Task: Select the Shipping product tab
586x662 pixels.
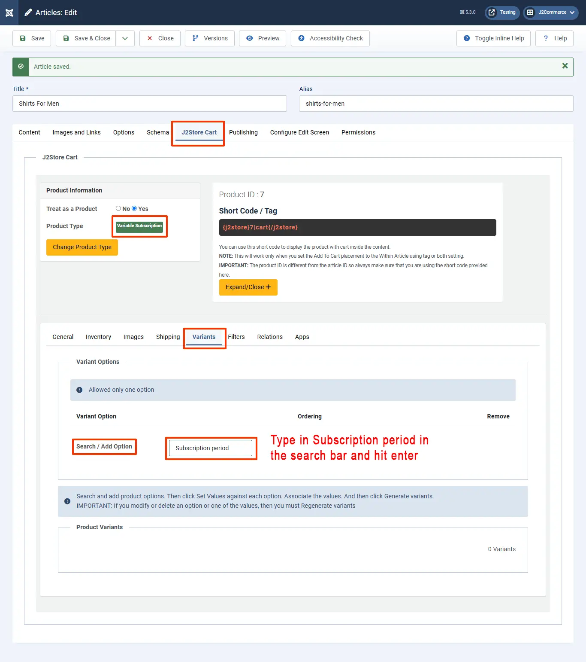Action: point(168,337)
